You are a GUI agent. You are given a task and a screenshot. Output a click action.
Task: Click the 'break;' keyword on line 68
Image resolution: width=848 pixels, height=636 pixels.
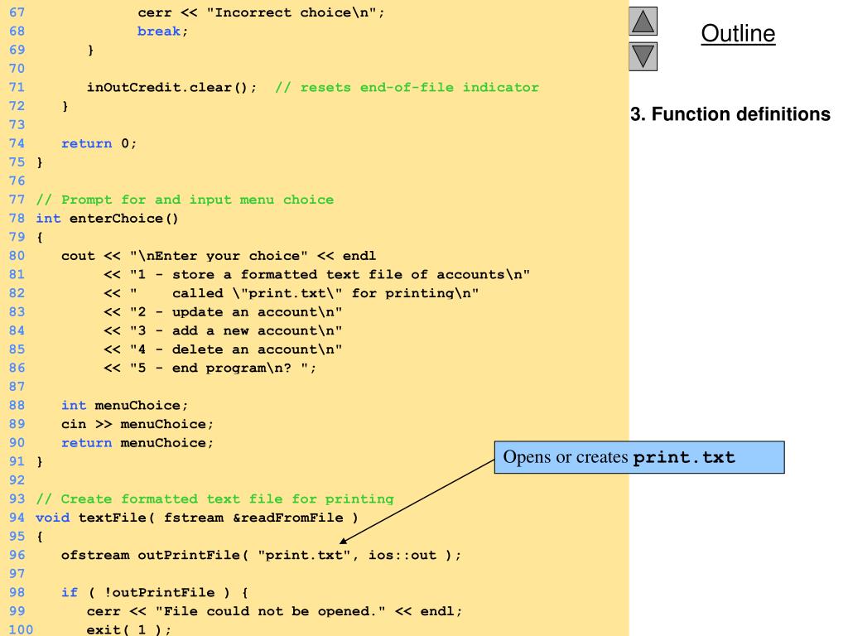162,31
